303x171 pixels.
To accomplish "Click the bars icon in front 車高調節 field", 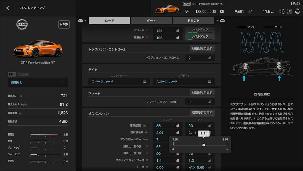I will click(177, 126).
